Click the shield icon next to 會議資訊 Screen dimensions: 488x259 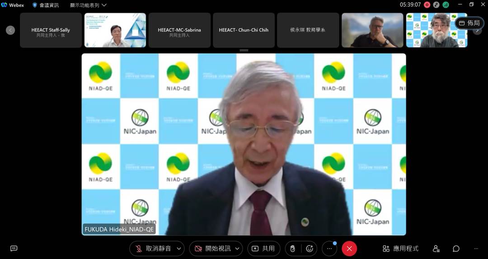pyautogui.click(x=34, y=5)
